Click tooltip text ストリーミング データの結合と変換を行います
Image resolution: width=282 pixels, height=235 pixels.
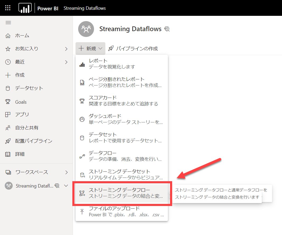point(217,197)
